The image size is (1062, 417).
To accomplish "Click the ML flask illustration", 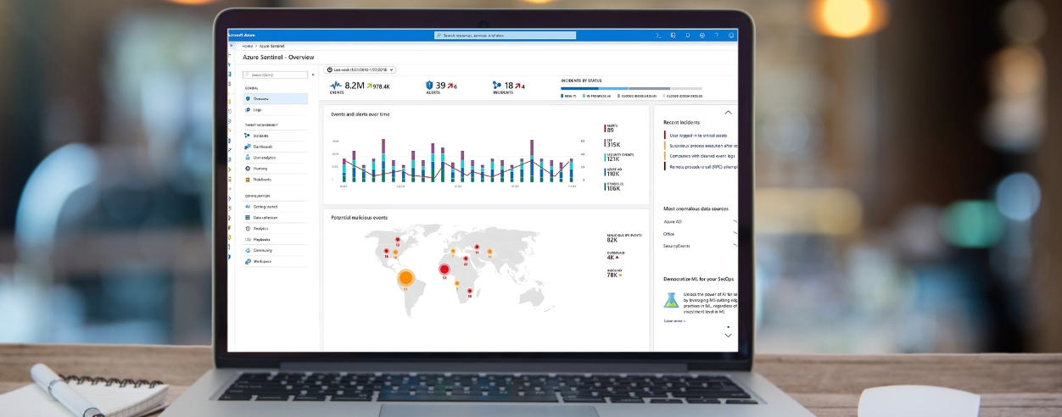I will (671, 300).
